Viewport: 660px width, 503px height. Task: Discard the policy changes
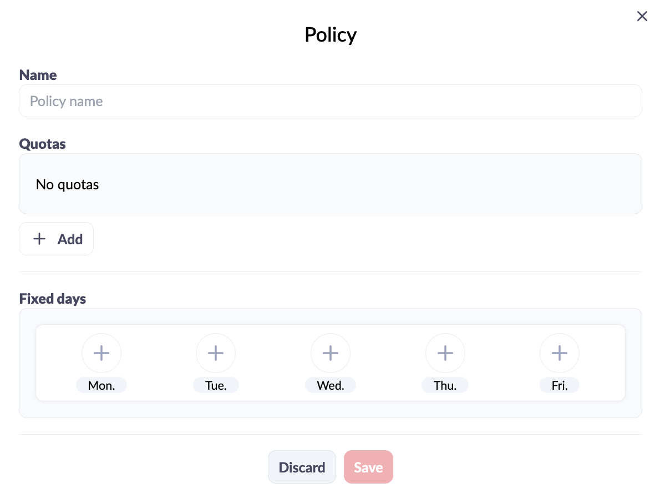pos(302,467)
